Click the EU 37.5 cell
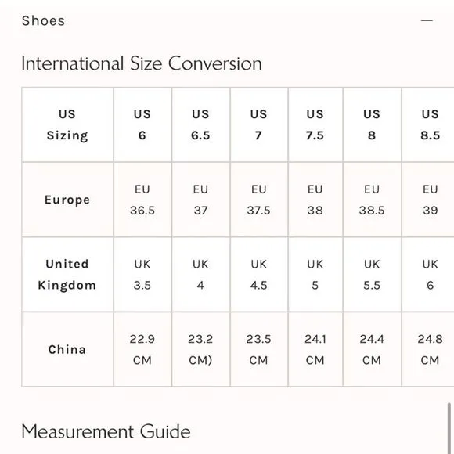454x454 pixels. pos(259,200)
